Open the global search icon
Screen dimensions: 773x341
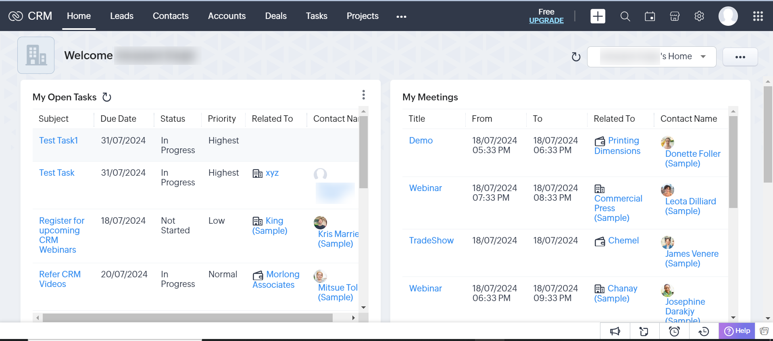pyautogui.click(x=625, y=16)
